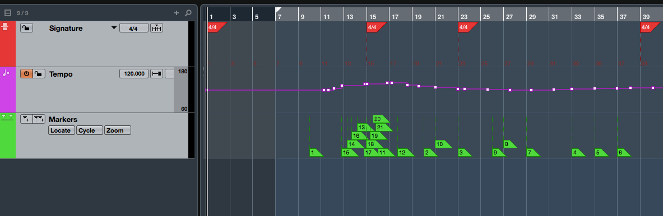Select marker 16 on the marker track
Viewport: 663px width, 216px height.
pyautogui.click(x=359, y=135)
